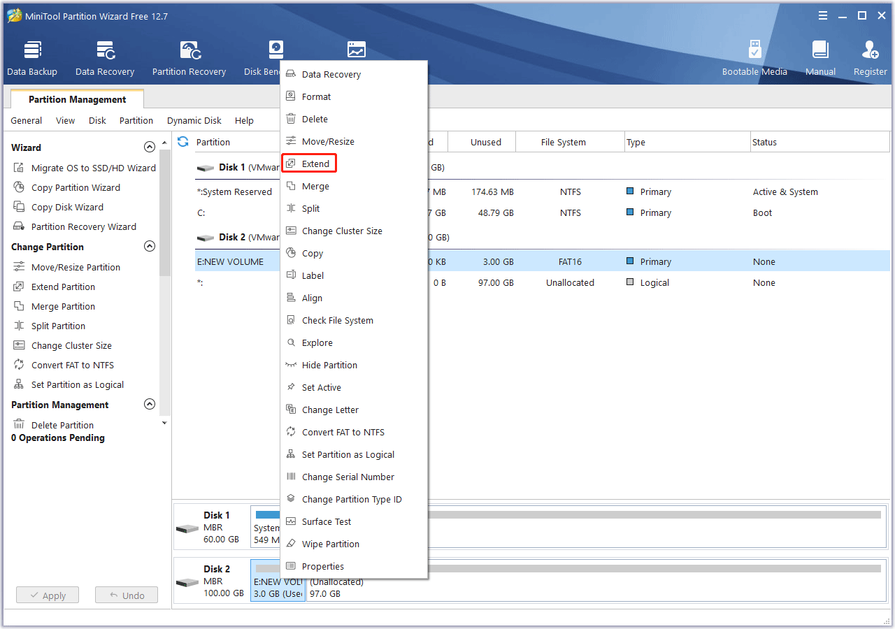
Task: Open the Dynamic Disk menu
Action: click(194, 120)
